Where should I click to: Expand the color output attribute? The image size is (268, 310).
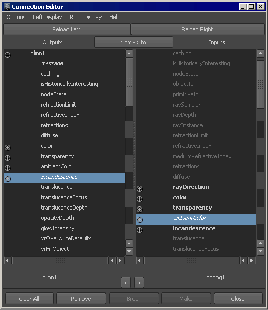click(8, 147)
